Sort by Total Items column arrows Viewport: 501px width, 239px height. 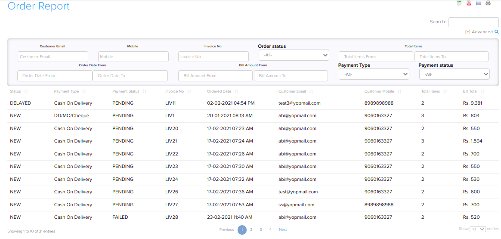click(x=445, y=91)
